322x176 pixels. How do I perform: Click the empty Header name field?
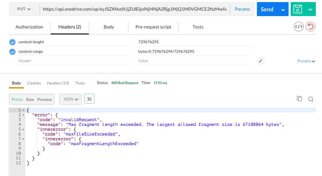point(75,61)
